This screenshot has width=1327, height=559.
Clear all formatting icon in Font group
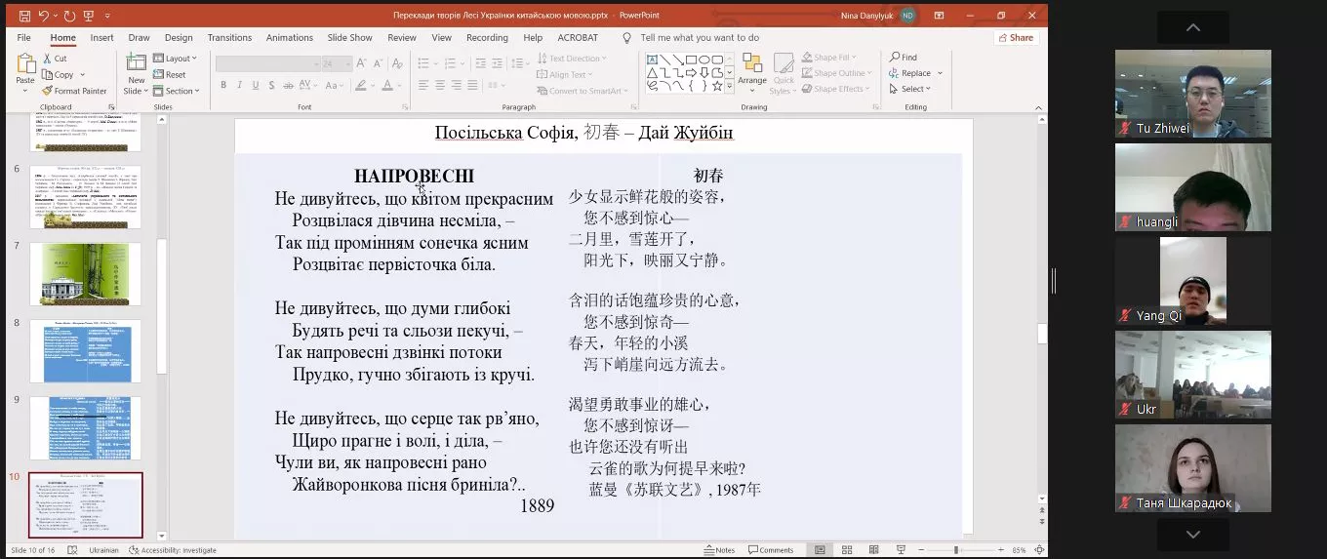[398, 63]
